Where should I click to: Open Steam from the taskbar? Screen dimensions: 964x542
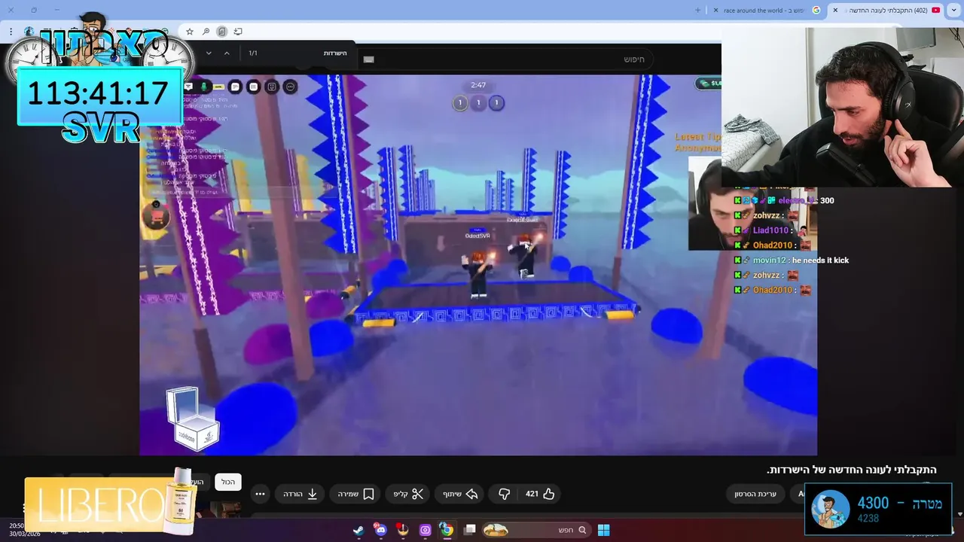[x=358, y=530]
